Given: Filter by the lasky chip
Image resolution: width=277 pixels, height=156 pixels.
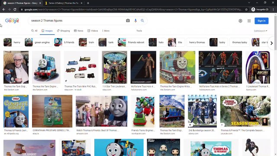Looking at the screenshot, I should (x=219, y=42).
